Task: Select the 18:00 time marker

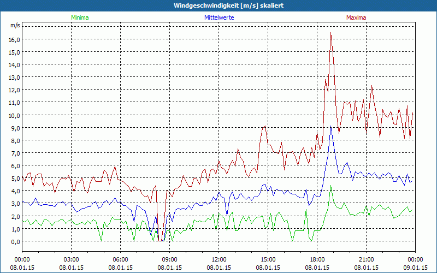Action: pyautogui.click(x=317, y=259)
